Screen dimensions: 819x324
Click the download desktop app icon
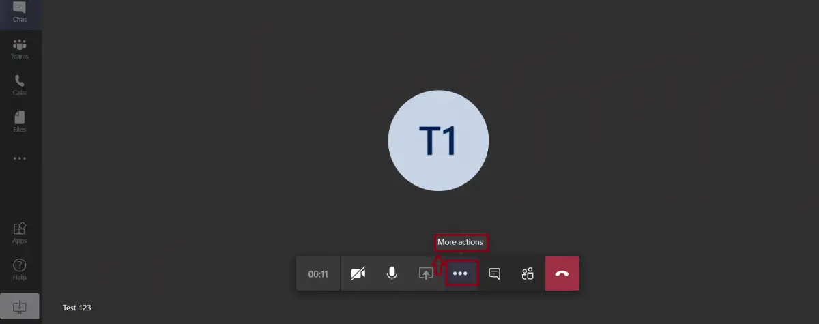[x=20, y=307]
